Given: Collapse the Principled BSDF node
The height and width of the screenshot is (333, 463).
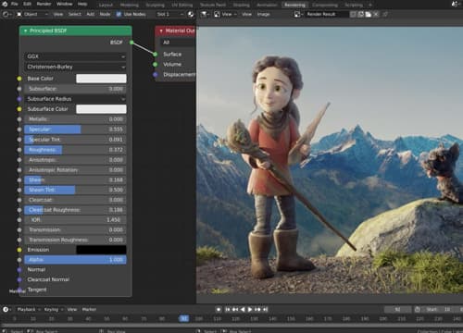Looking at the screenshot, I should (x=25, y=31).
